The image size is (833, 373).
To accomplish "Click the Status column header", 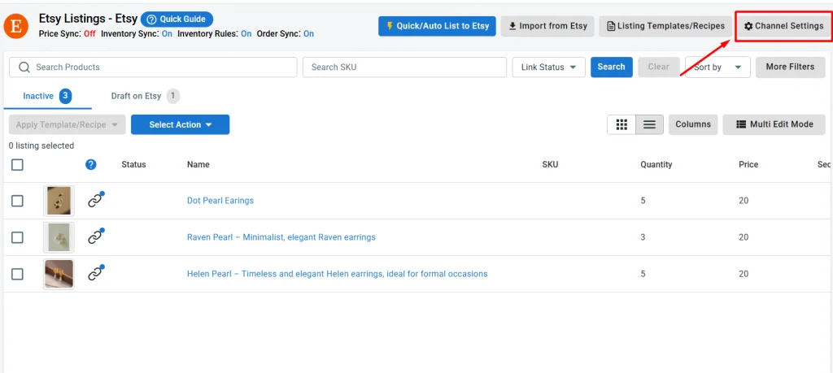I will pos(133,164).
